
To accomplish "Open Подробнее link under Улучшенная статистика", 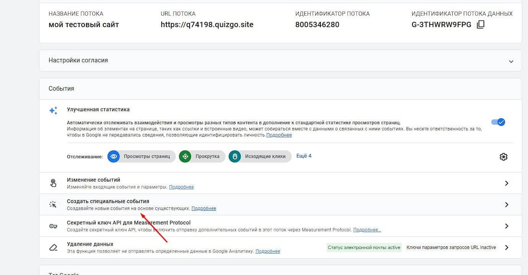I will point(279,135).
